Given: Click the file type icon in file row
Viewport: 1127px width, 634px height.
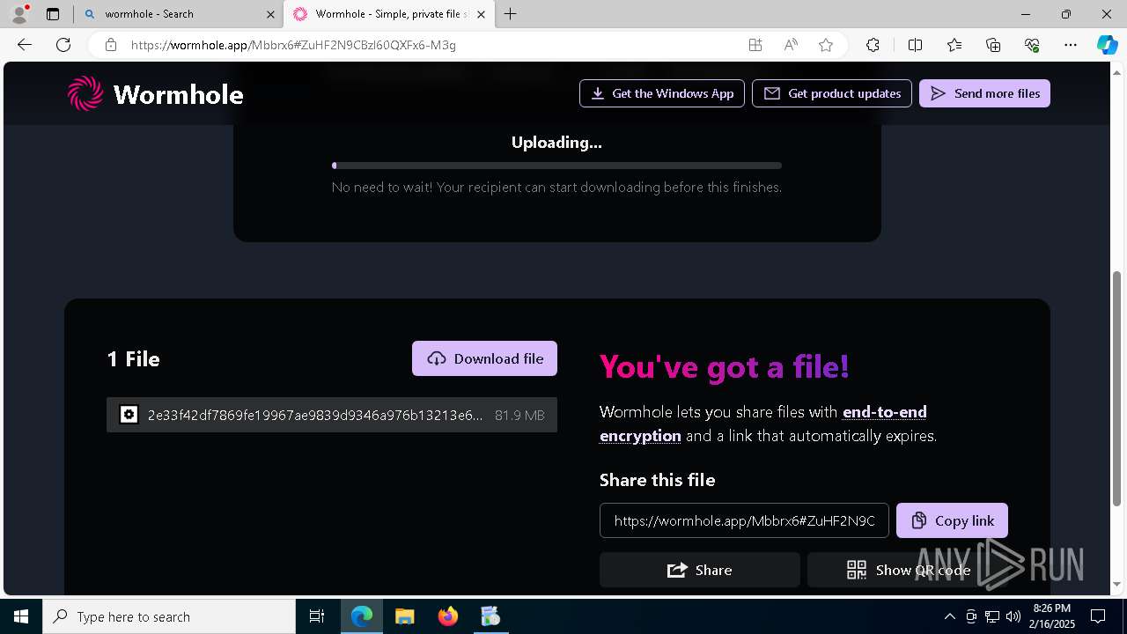Looking at the screenshot, I should click(129, 415).
